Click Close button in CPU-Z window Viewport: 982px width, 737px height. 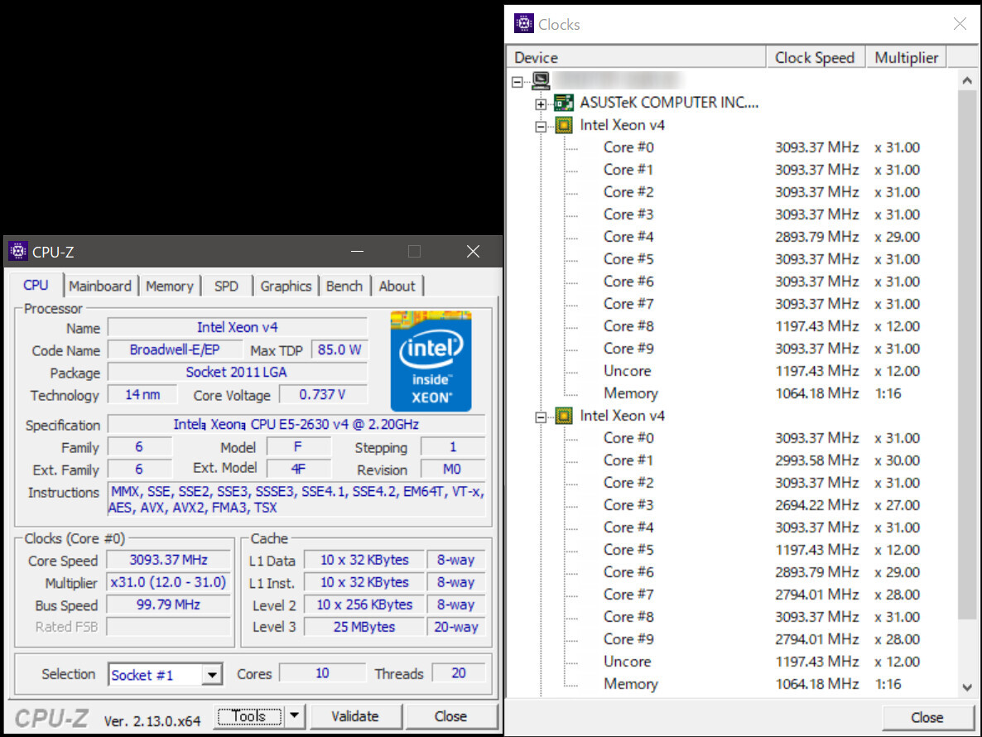pos(451,715)
